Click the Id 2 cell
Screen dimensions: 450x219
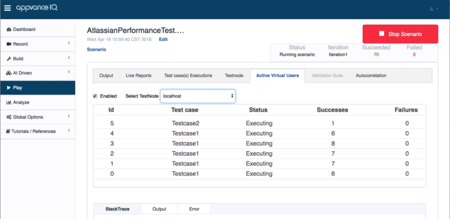coord(112,154)
